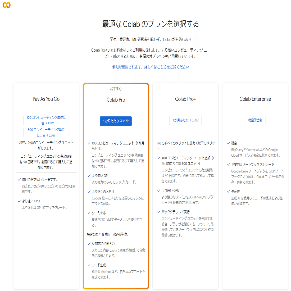Viewport: 291px width, 291px height.
Task: Click the 従量課金制 Enterprise button
Action: (x=255, y=120)
